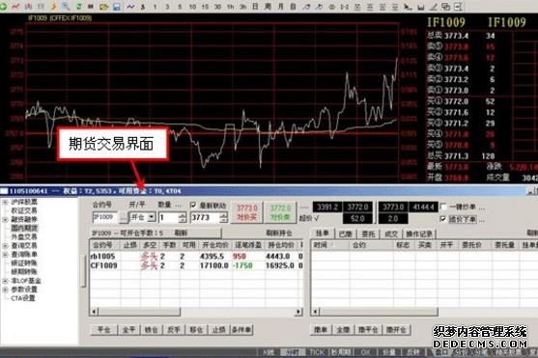Click the 撤单 button

[321, 330]
